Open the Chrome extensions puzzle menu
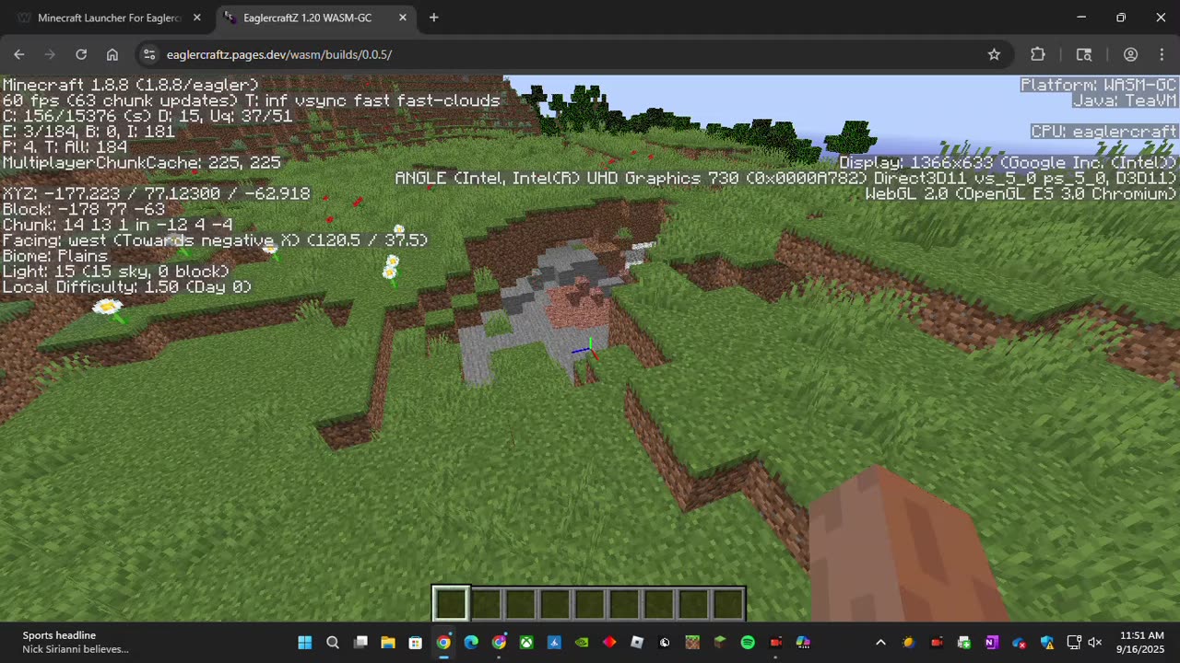Viewport: 1180px width, 663px height. [x=1038, y=54]
